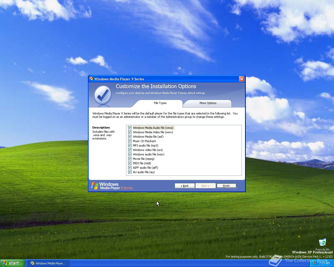Toggle Windows video file (avi) checkbox
Screen dimensions: 334x267
(130, 150)
